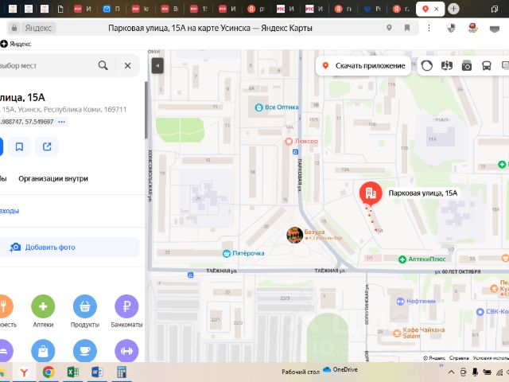Open the Базука place photo on map
Screen dimensions: 509x382
click(295, 235)
